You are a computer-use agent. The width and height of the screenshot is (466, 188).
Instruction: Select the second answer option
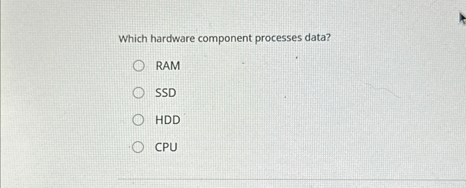coord(139,93)
